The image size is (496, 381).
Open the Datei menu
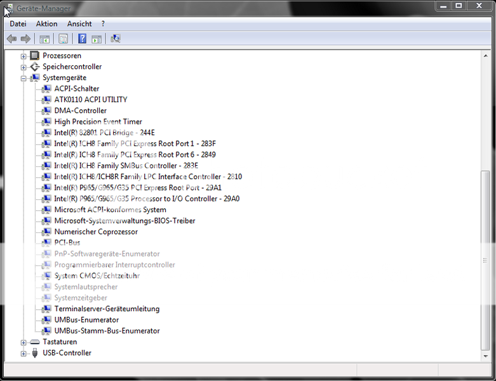[18, 23]
